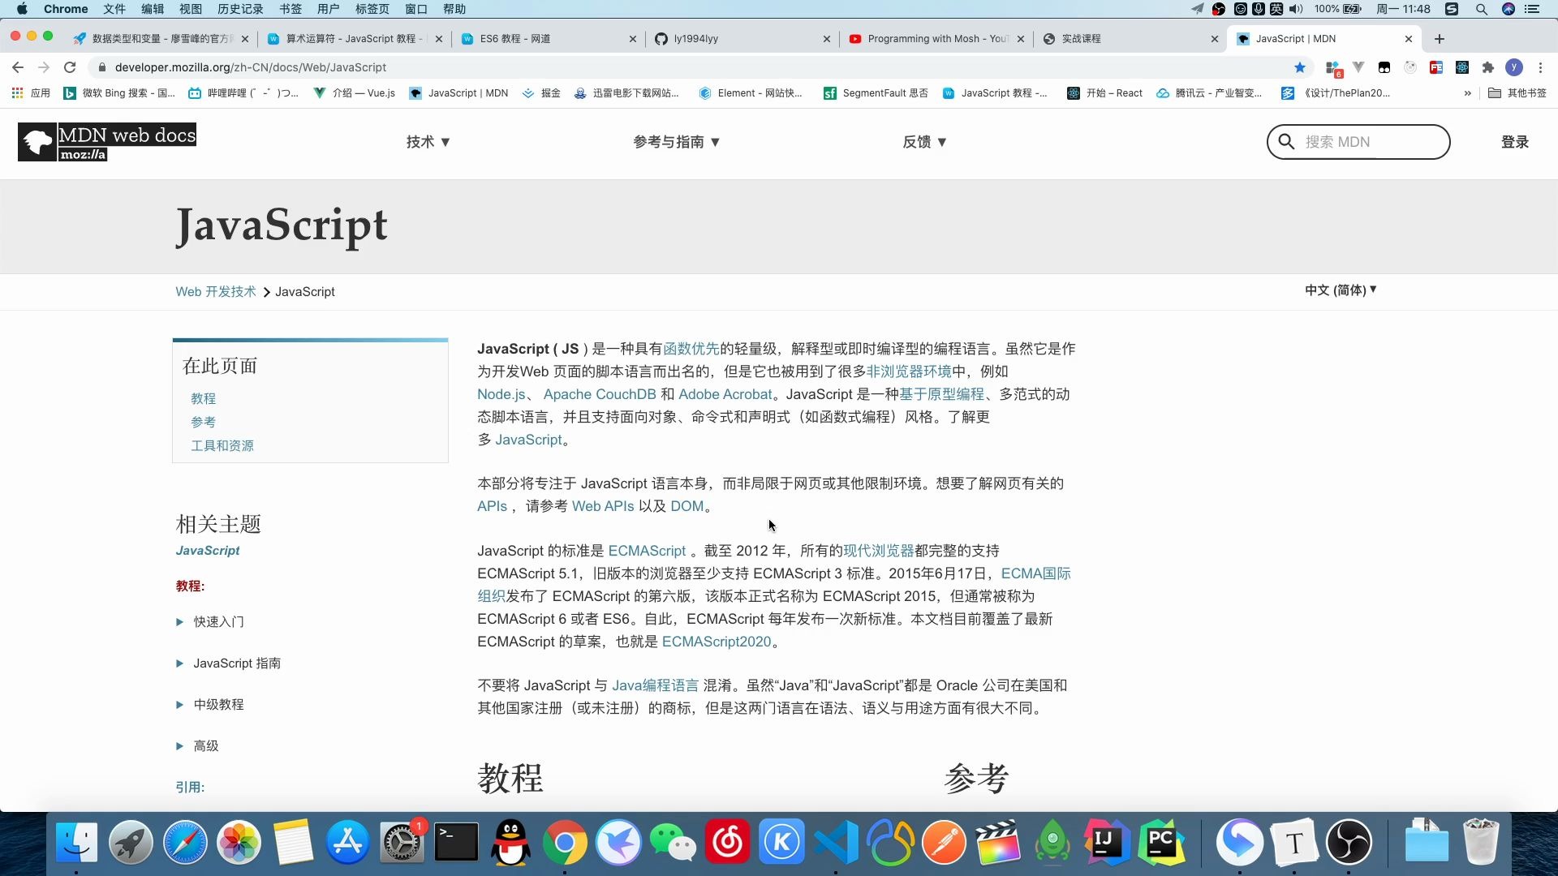Follow the Web 开发技术 breadcrumb link
The height and width of the screenshot is (876, 1558).
(x=216, y=292)
